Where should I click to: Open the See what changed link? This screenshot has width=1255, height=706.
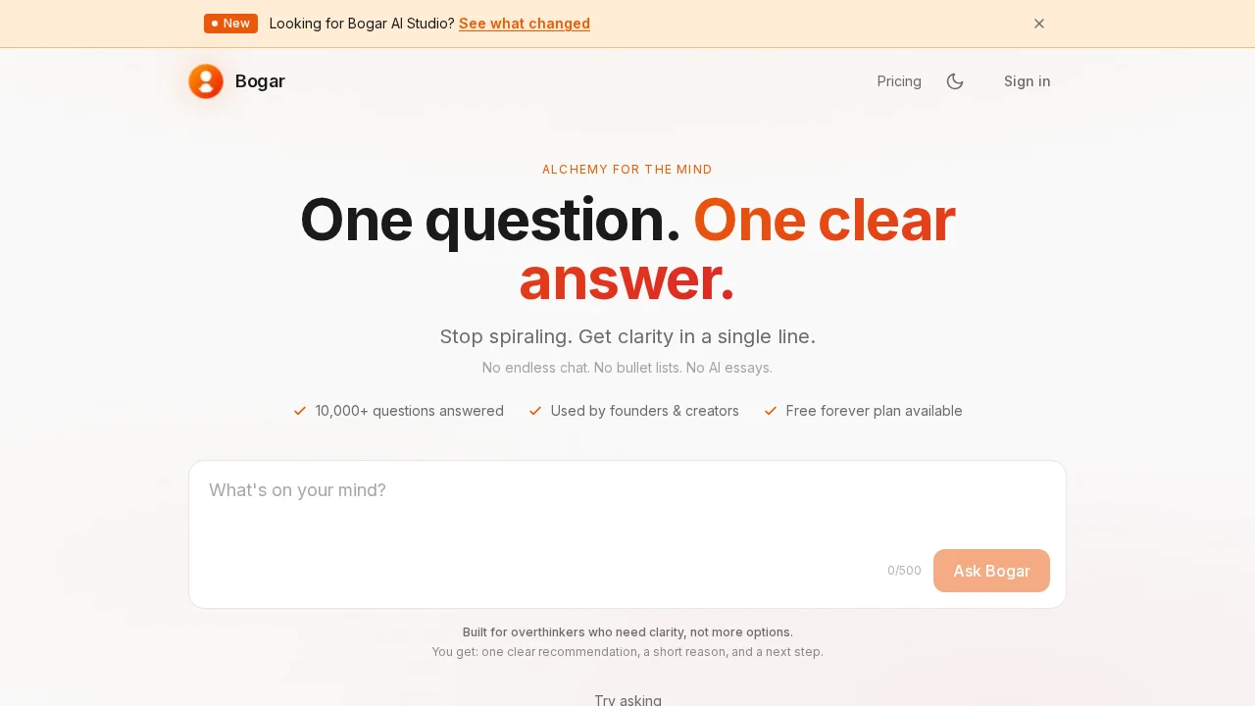[x=525, y=24]
